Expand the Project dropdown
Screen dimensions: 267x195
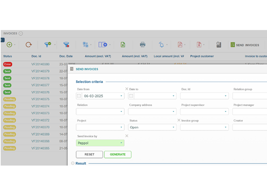point(121,127)
